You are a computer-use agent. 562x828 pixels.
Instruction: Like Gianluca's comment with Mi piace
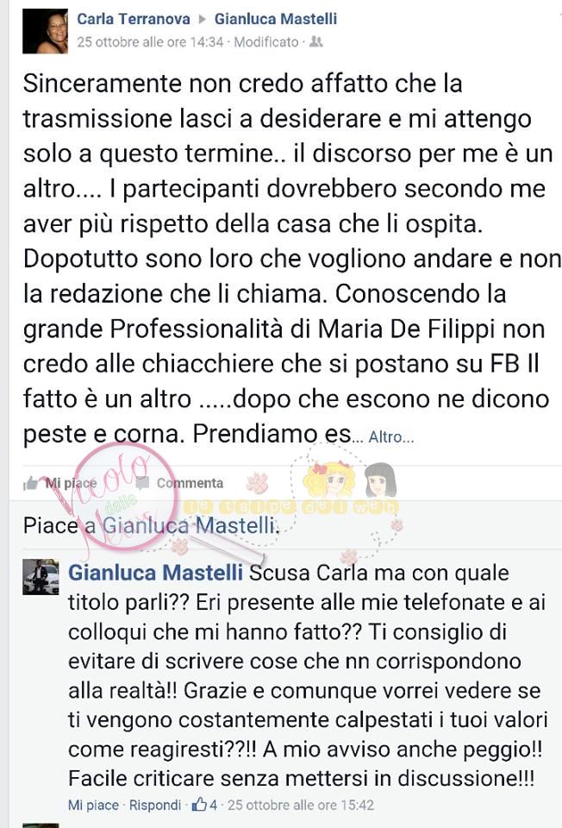[x=93, y=806]
